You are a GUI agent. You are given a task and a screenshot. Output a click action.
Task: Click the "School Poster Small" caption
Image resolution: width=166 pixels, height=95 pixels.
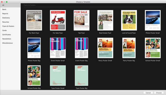153,61
